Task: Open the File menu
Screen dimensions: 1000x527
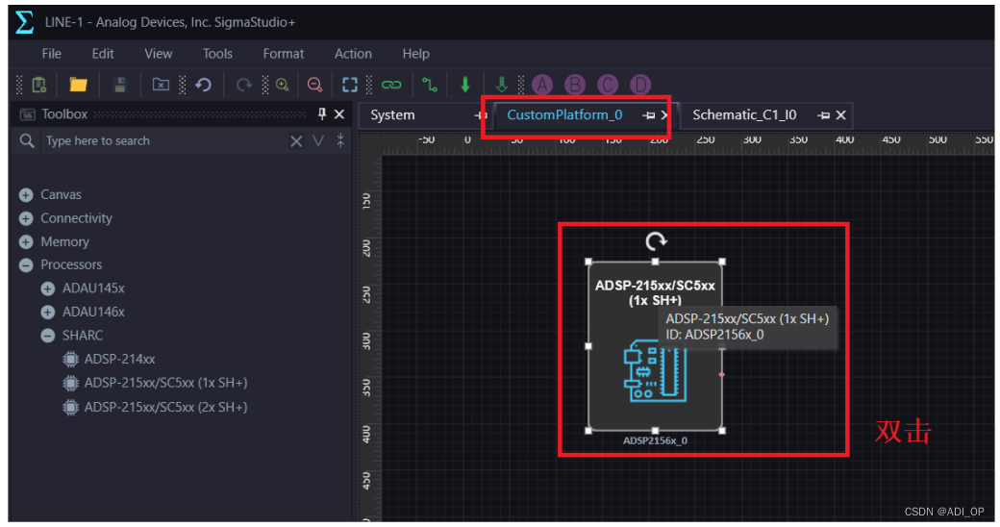Action: click(52, 54)
